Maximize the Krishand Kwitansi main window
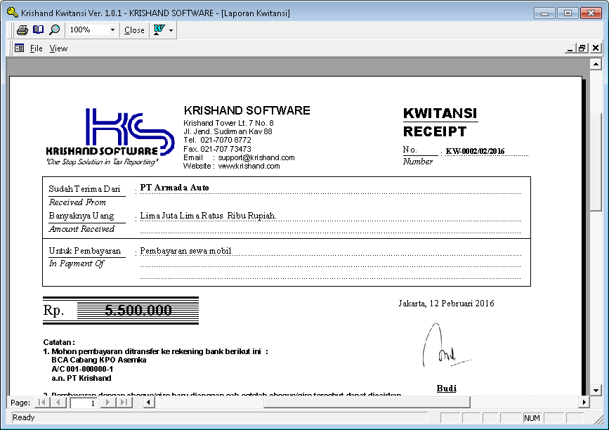609x430 pixels. [x=568, y=13]
